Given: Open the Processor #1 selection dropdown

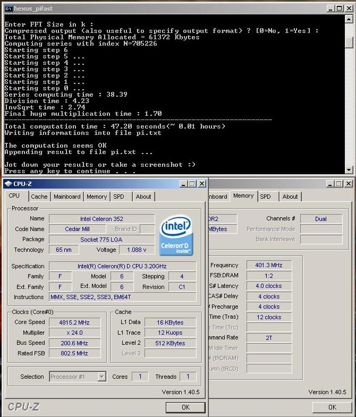Looking at the screenshot, I should (x=78, y=377).
